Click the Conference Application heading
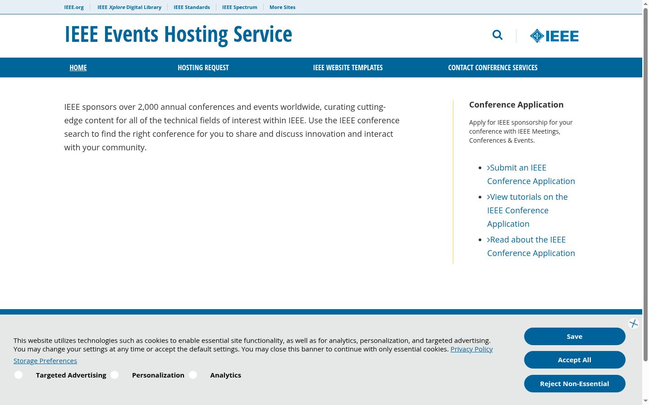This screenshot has height=405, width=649. click(x=516, y=104)
